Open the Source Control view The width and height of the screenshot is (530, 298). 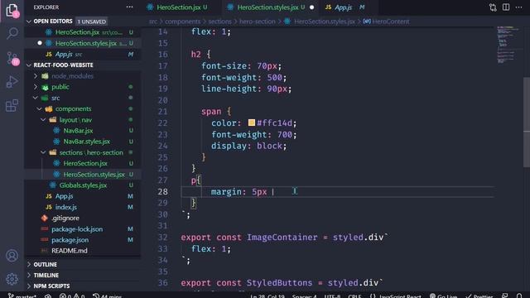point(12,58)
